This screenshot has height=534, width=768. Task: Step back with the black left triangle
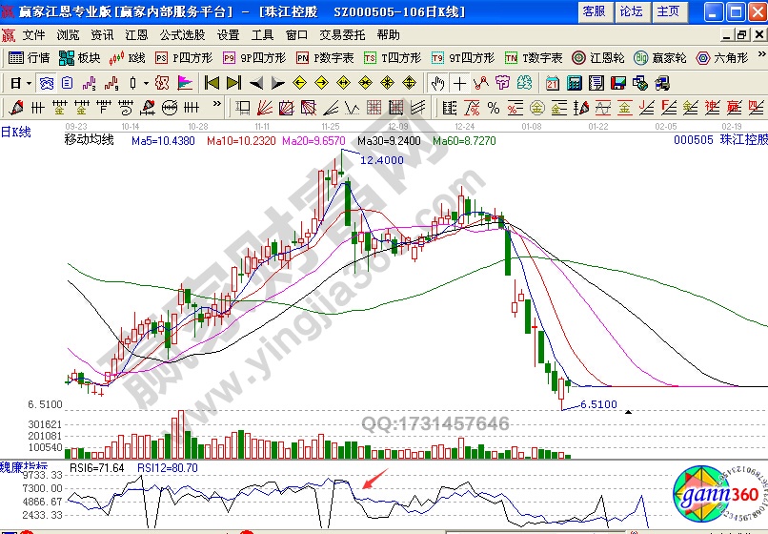pyautogui.click(x=255, y=83)
